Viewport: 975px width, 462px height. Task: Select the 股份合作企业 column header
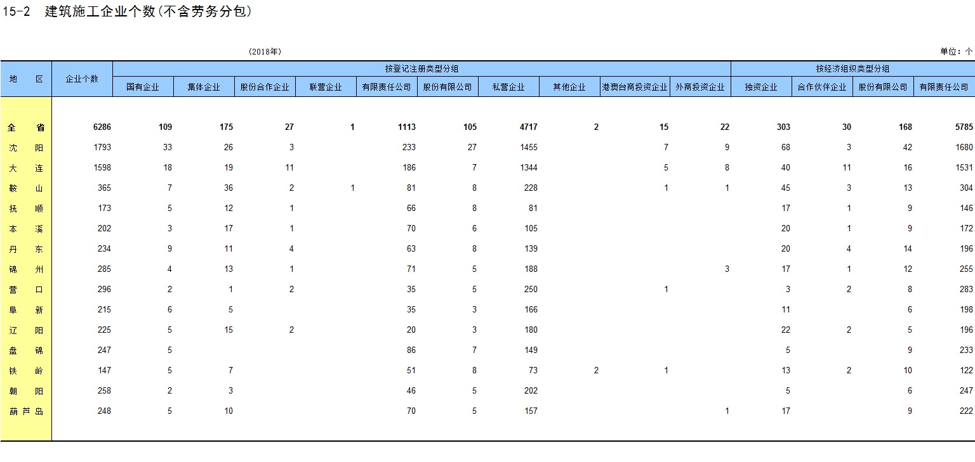(265, 87)
